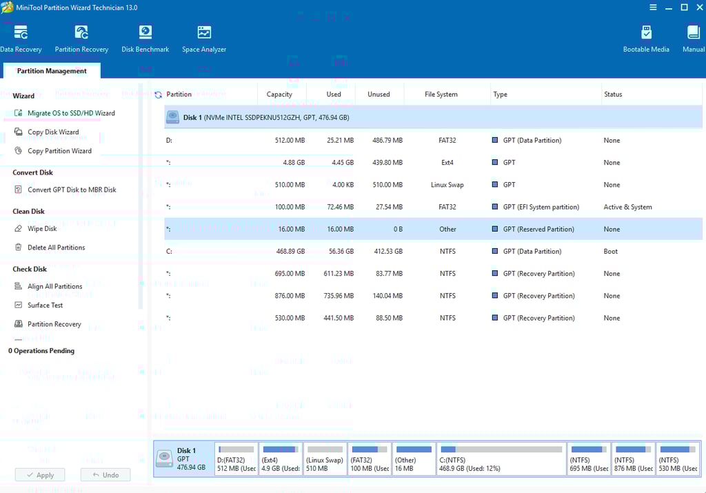Click the GPT (Reserved Partition) type cell
Image resolution: width=706 pixels, height=493 pixels.
(538, 229)
